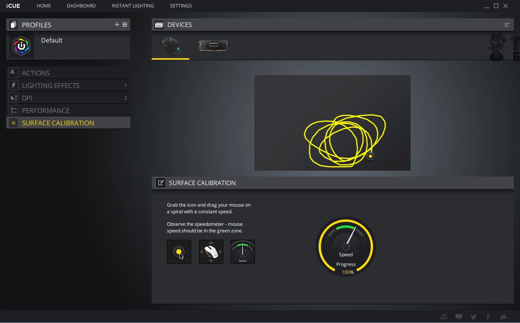The image size is (520, 323).
Task: Add a new profile with plus icon
Action: click(117, 25)
